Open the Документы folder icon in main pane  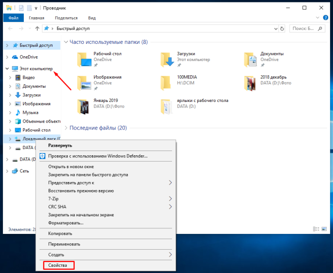(x=251, y=60)
